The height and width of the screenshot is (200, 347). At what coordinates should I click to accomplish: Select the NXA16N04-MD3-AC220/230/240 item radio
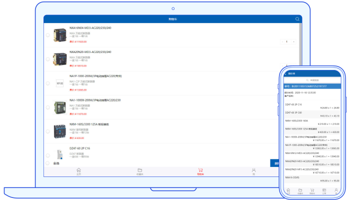(48, 35)
